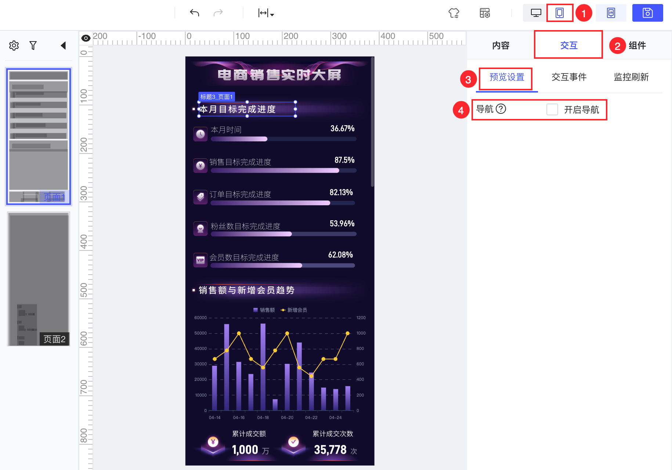672x470 pixels.
Task: Switch to the 内容 tab
Action: (501, 45)
